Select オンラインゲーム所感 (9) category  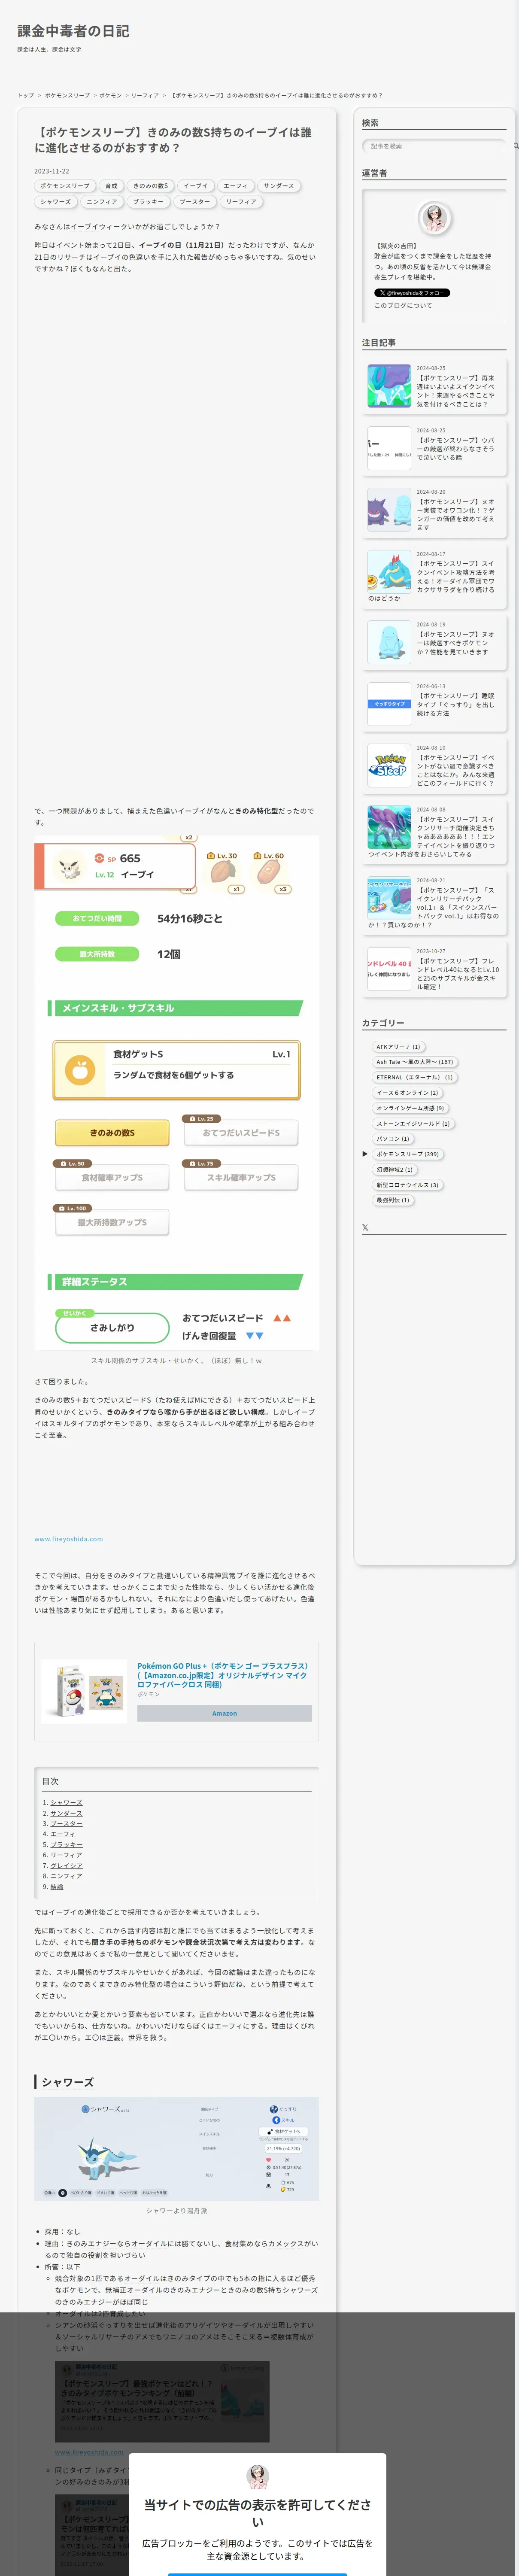pyautogui.click(x=410, y=1108)
